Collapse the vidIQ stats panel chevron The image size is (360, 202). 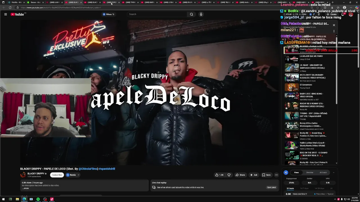pyautogui.click(x=334, y=173)
